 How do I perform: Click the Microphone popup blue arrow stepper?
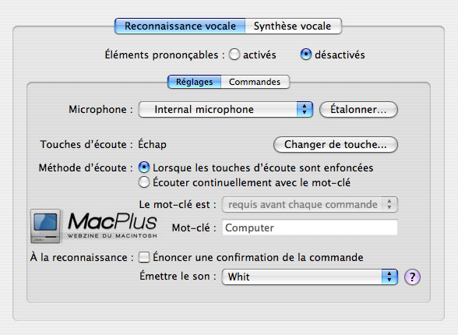click(305, 110)
